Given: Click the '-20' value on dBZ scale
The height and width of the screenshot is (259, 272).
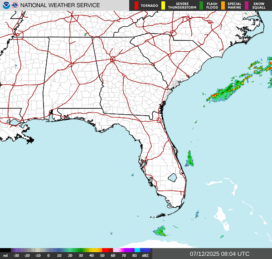Looking at the screenshot, I should 27,255.
